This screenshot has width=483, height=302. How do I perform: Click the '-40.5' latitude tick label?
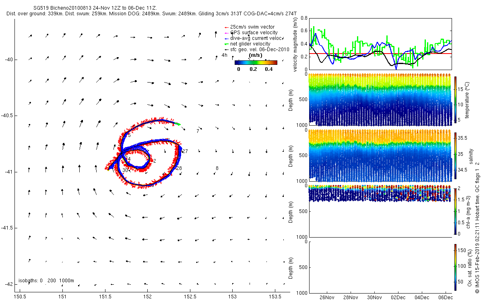click(x=7, y=116)
